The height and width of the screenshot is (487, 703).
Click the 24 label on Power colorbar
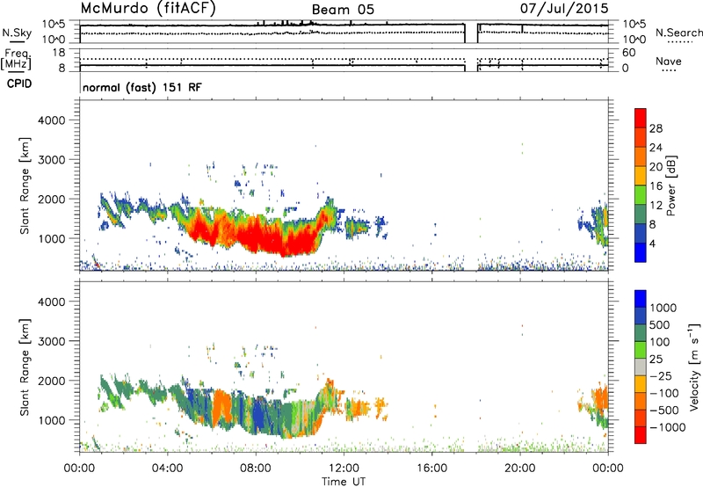(656, 148)
